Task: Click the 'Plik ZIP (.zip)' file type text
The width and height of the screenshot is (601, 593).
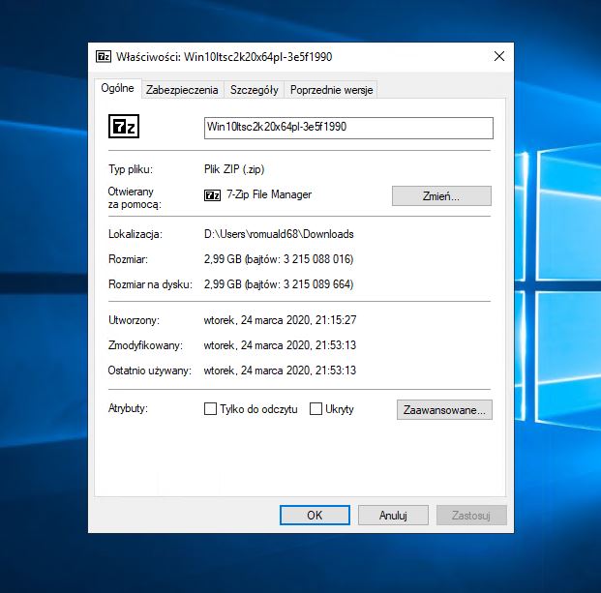Action: [234, 169]
